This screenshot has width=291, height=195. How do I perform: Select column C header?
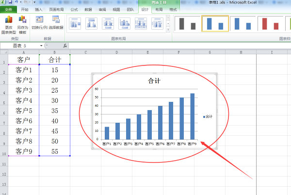[x=85, y=52]
